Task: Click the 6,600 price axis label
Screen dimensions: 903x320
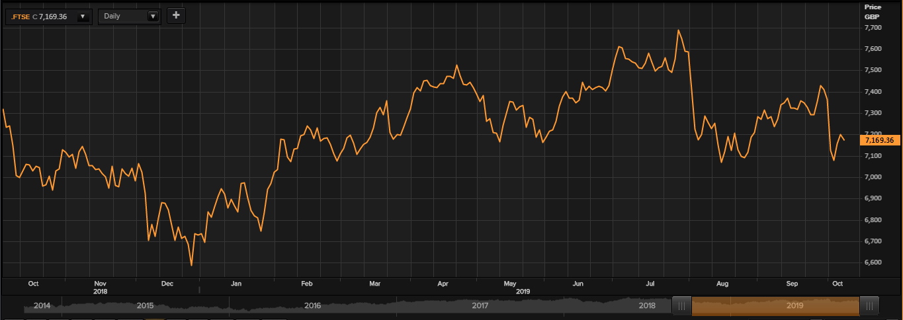Action: coord(873,262)
